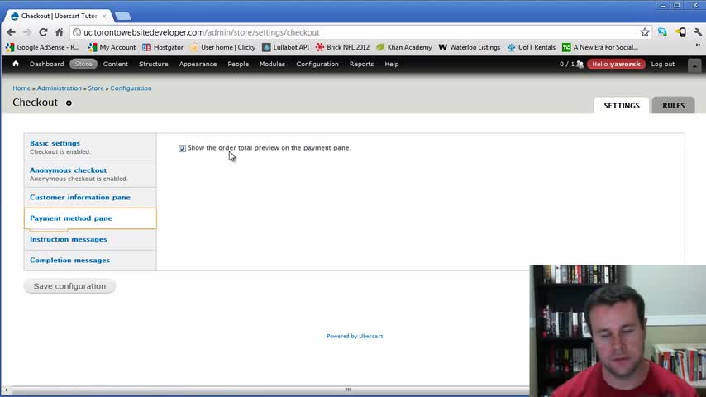Follow the Home breadcrumb link
The image size is (706, 397).
[21, 88]
